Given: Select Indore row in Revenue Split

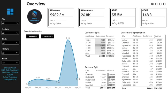Looking at the screenshot, I should [x=100, y=82].
